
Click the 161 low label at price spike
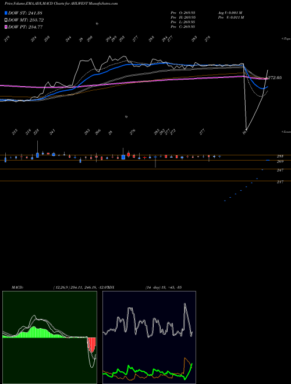[244, 131]
